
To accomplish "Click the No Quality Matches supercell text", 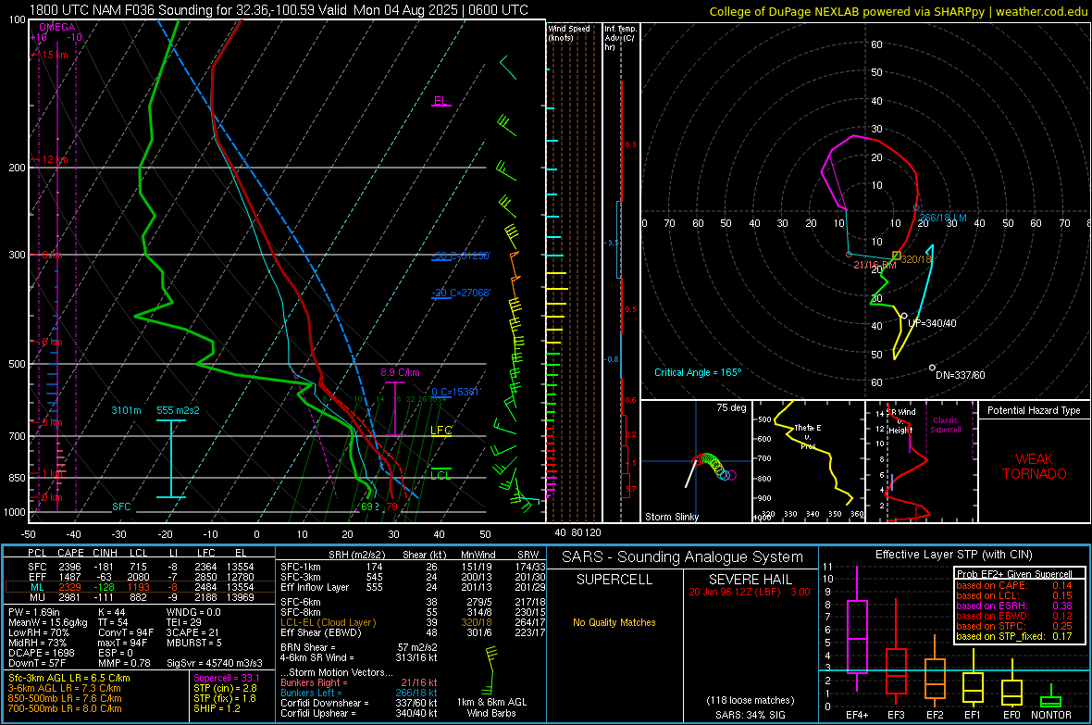I will tap(614, 622).
